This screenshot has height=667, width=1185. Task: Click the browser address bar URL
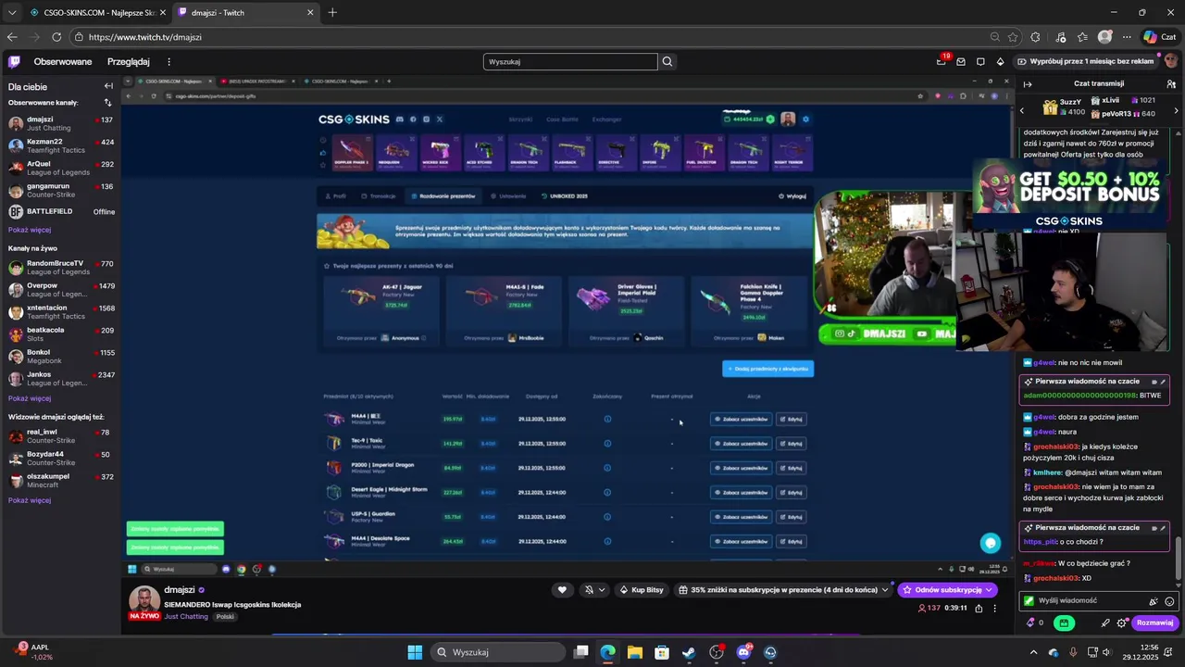pyautogui.click(x=145, y=37)
